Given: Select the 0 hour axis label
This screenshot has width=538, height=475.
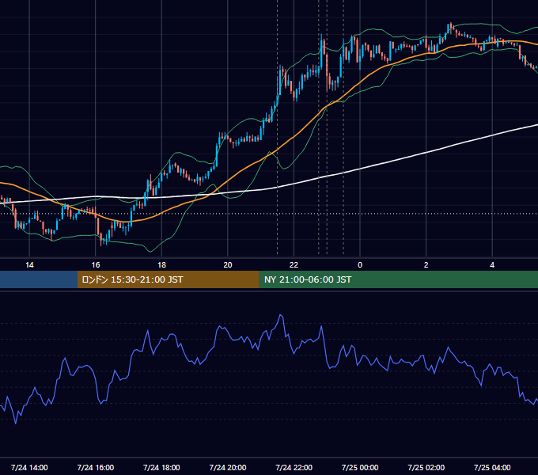Looking at the screenshot, I should 360,265.
